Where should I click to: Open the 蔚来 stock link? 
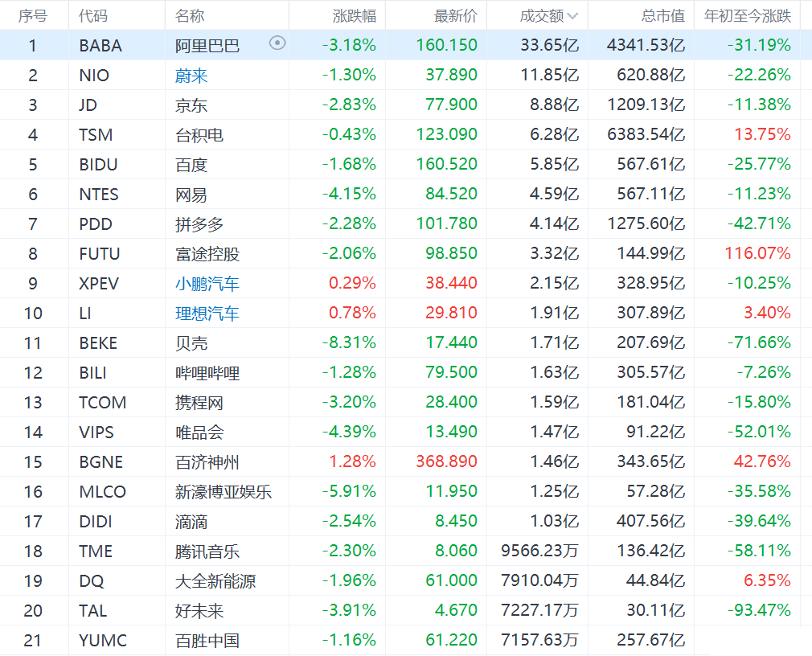pos(191,76)
